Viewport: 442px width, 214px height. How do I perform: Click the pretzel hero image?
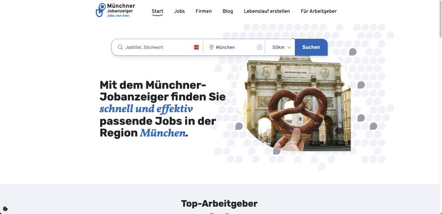pos(293,103)
